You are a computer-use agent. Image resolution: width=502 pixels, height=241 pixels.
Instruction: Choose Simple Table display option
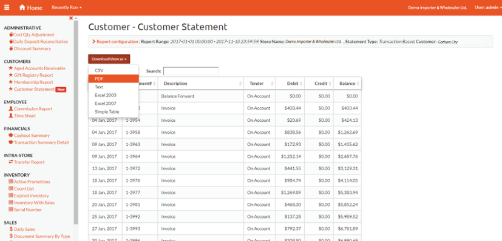coord(114,112)
